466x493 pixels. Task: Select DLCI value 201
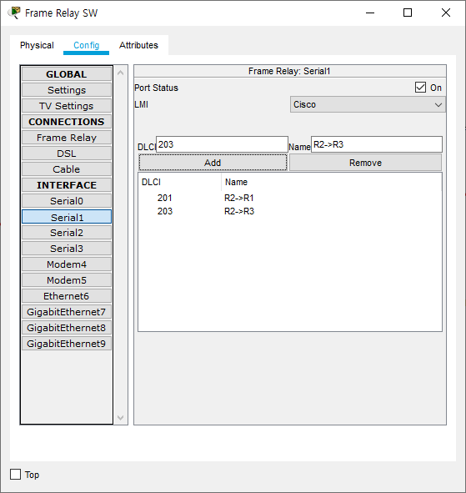coord(165,198)
